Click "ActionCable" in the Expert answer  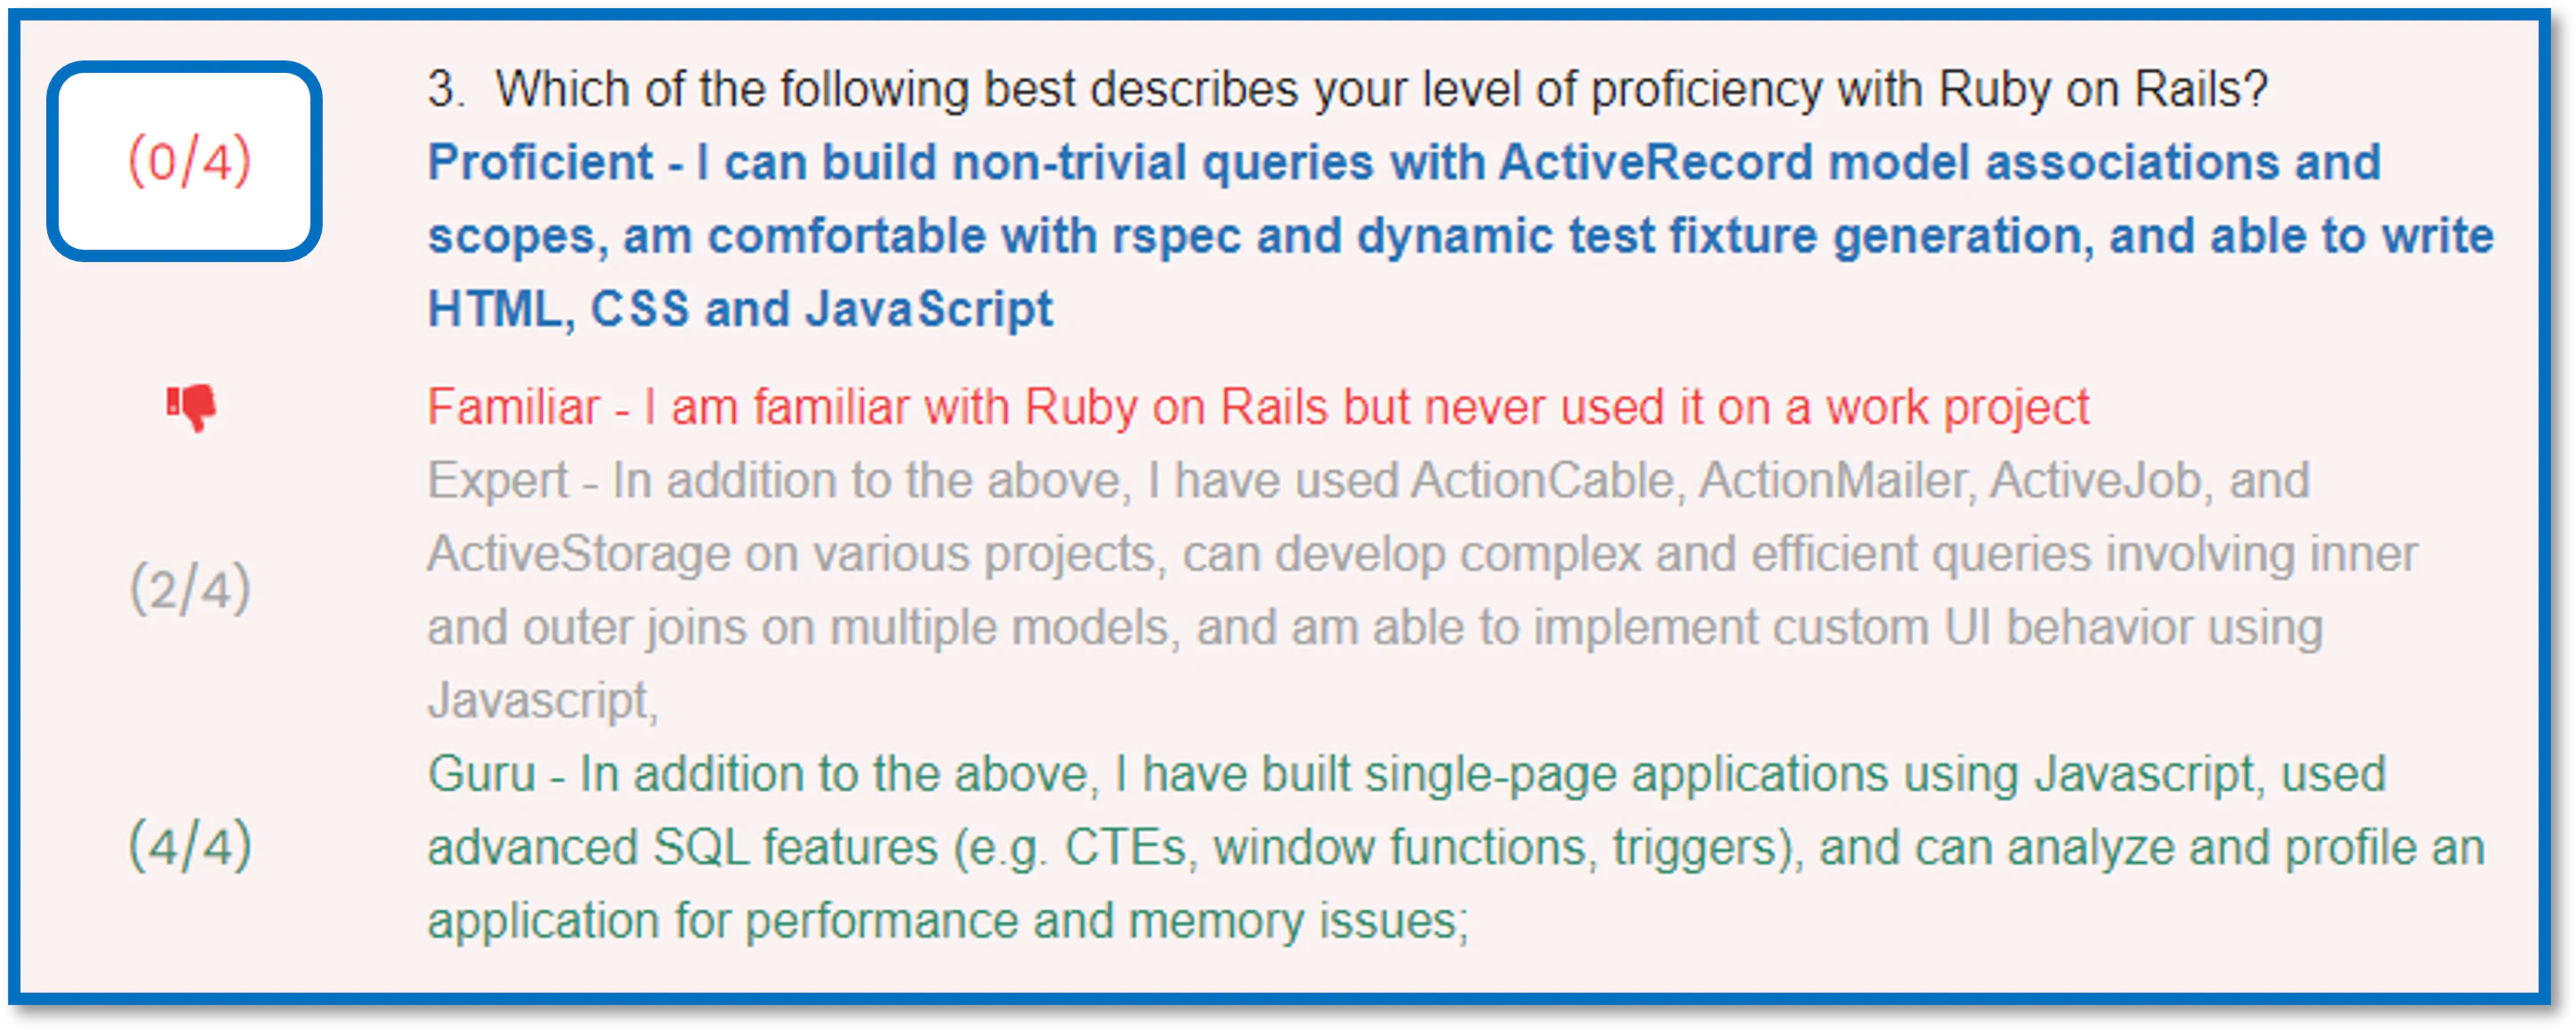click(x=1542, y=481)
